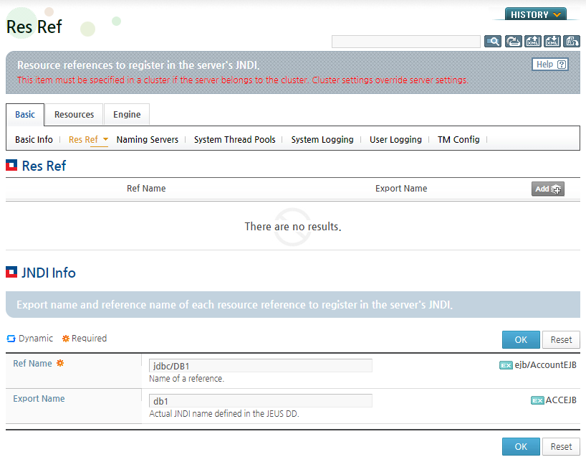Switch to the Basic tab
This screenshot has width=586, height=462.
25,115
